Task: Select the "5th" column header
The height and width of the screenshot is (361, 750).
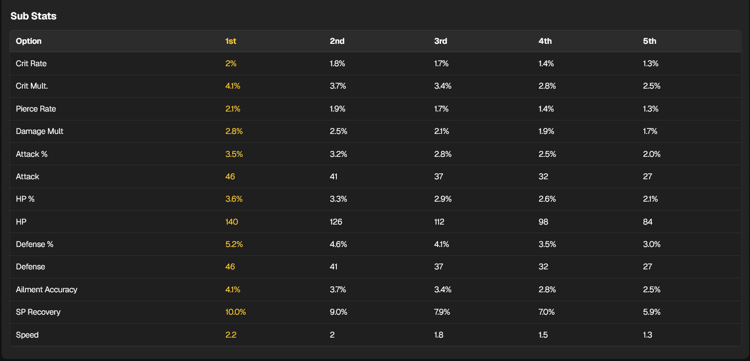Action: pos(650,41)
